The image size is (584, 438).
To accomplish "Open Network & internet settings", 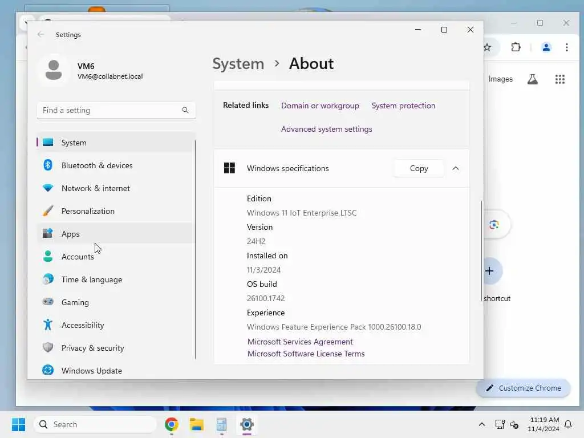I will 116,188.
